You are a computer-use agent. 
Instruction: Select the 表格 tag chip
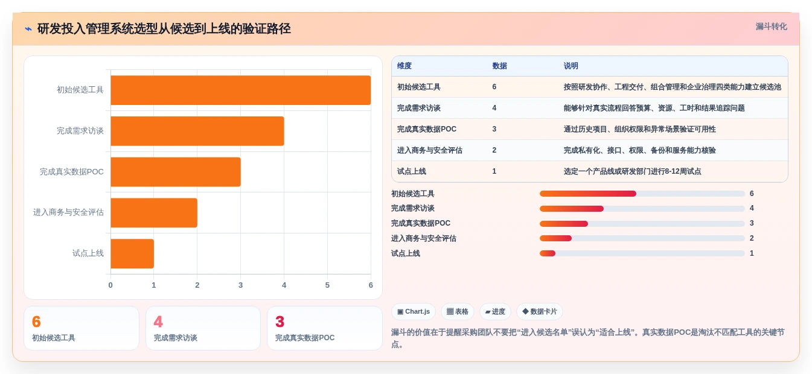tap(458, 312)
